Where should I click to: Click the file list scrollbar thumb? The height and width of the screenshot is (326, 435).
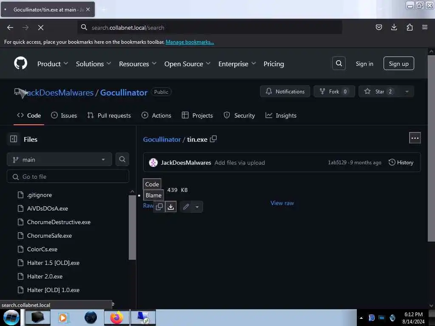[133, 228]
